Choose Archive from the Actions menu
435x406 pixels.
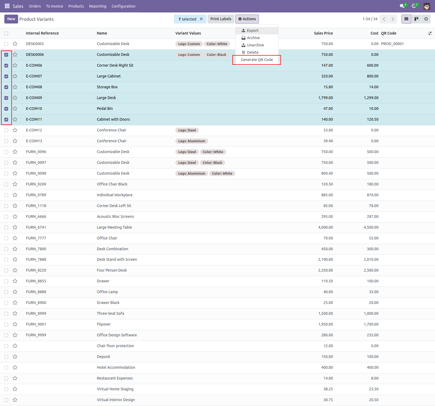pyautogui.click(x=253, y=38)
